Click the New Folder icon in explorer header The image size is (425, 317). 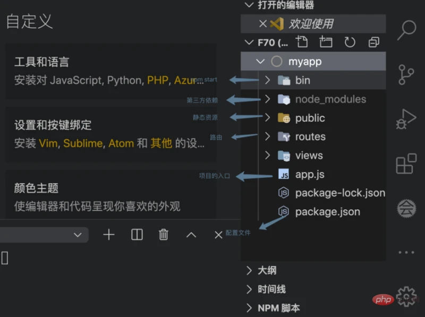326,42
